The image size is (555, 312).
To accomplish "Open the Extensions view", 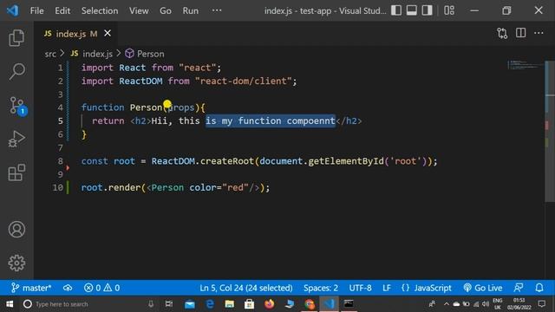I will pos(16,172).
